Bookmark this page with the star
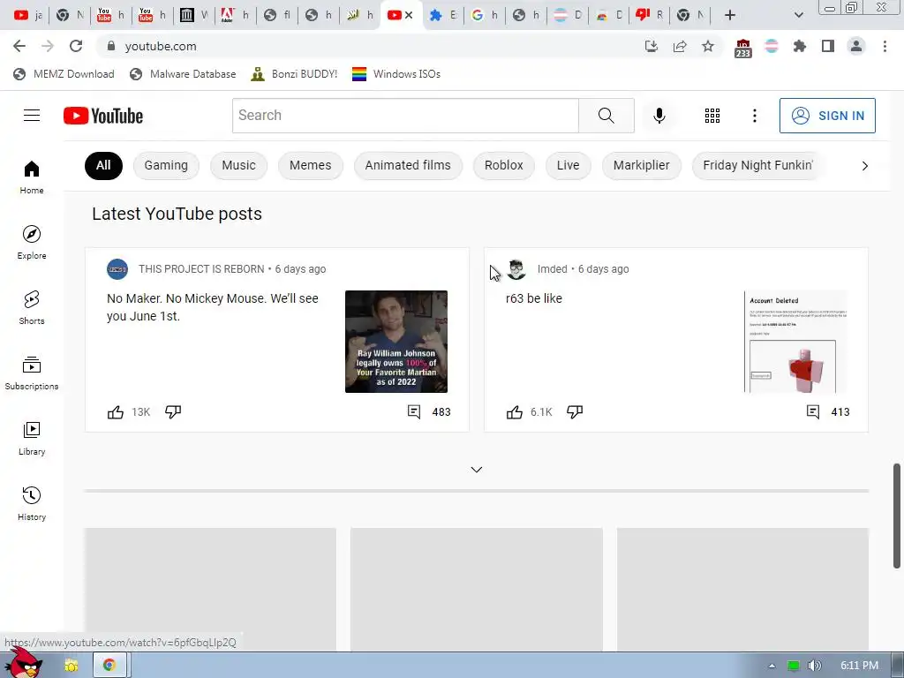 pos(708,46)
